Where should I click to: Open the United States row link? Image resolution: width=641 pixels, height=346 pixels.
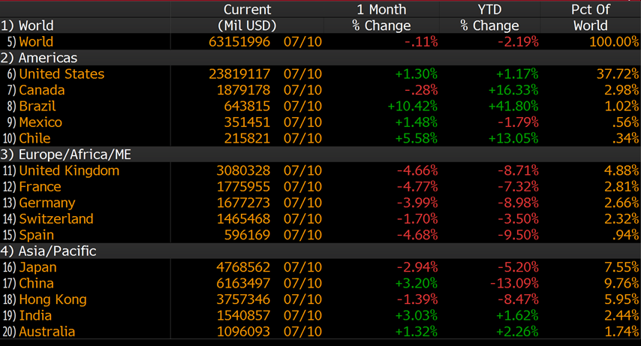[x=62, y=74]
